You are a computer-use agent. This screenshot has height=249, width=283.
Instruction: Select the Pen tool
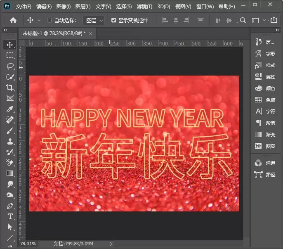click(x=10, y=206)
